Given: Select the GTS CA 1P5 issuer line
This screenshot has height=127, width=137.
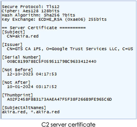Looking at the screenshot, I should [x=70, y=49].
